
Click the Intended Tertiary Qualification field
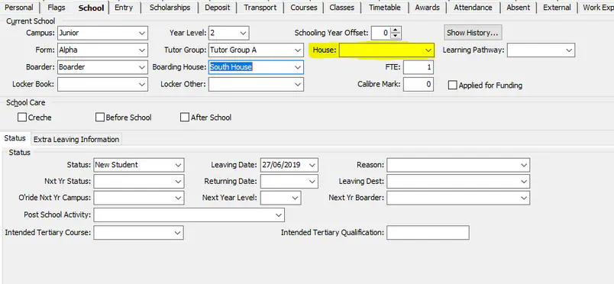click(x=428, y=233)
